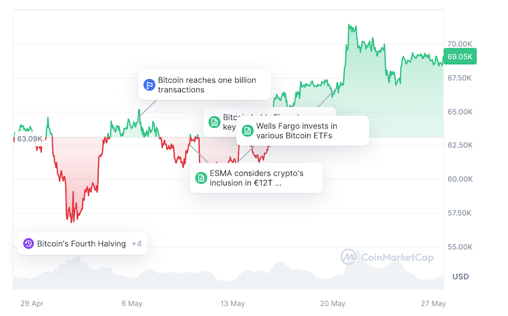Click the 13 May date label
Viewport: 508px width, 316px height.
232,304
